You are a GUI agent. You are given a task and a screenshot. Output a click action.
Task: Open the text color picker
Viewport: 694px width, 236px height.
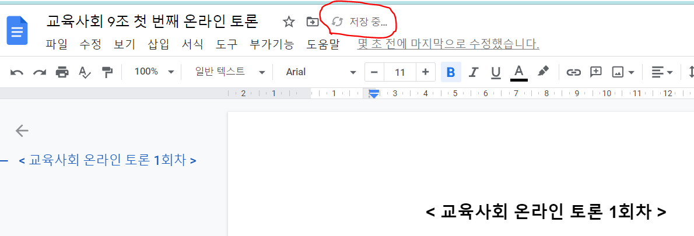518,72
